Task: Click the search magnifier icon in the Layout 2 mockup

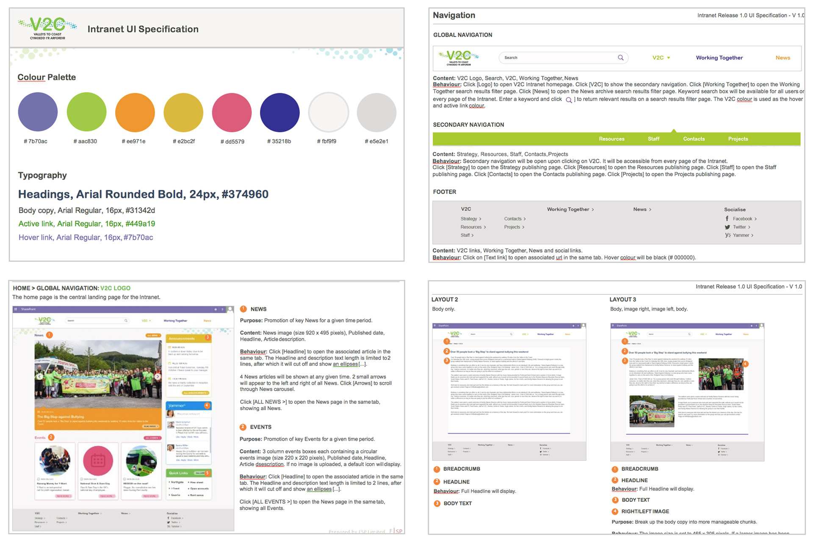Action: [x=511, y=334]
